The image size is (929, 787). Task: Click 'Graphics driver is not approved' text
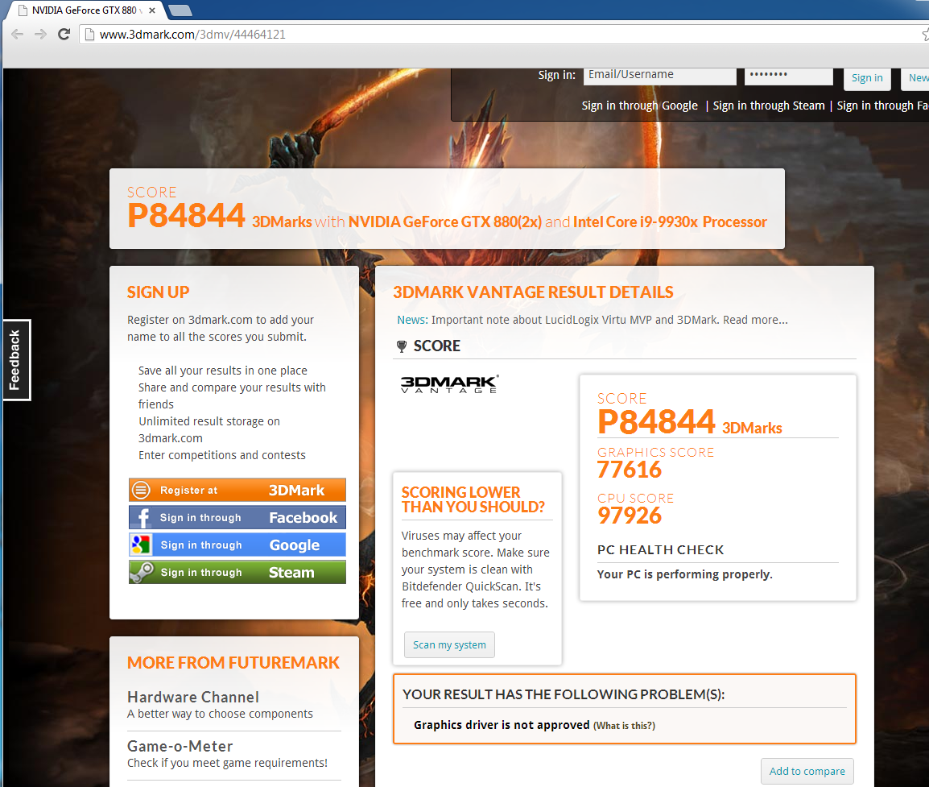pyautogui.click(x=502, y=725)
